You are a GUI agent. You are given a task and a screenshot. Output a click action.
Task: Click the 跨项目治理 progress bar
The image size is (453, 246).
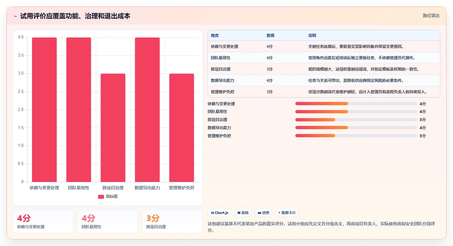(356, 120)
